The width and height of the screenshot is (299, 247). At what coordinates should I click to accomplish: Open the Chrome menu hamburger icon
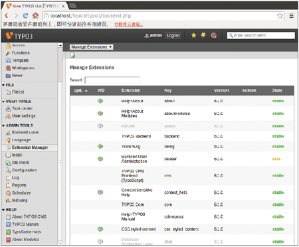tap(292, 15)
